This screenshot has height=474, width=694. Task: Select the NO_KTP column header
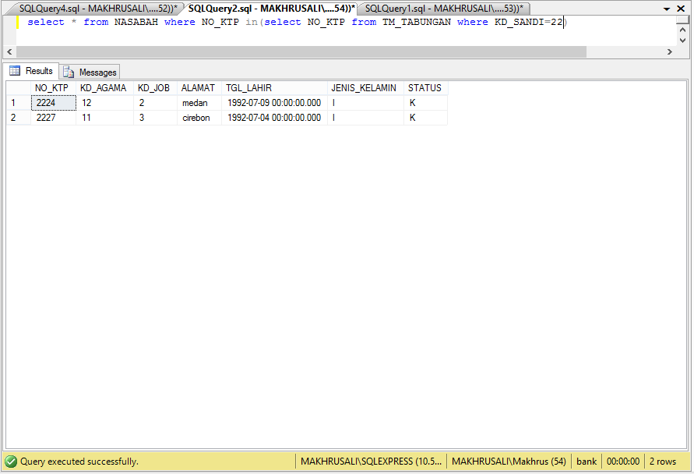(x=53, y=88)
